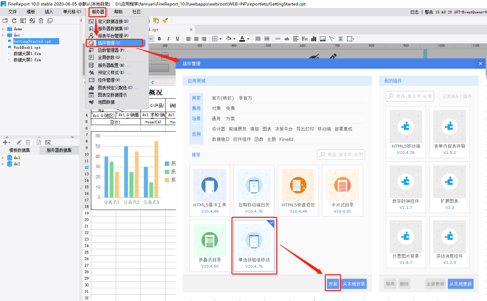Click the Italic formatting icon
Viewport: 487px width, 301px height.
(168, 39)
